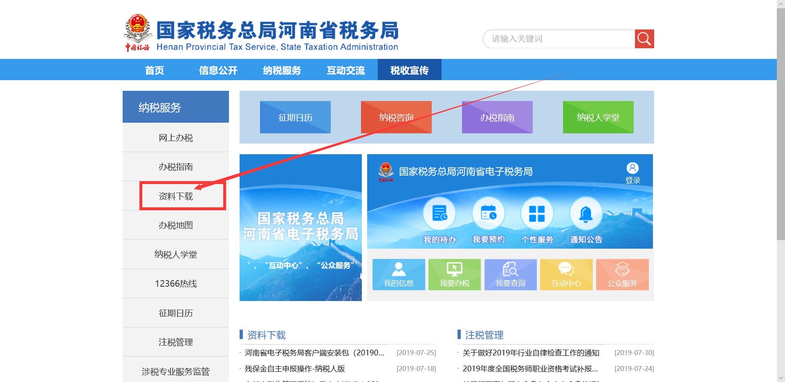Select the 税收宣传 tab

[410, 70]
